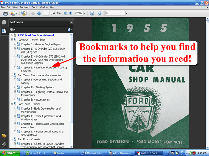Image resolution: width=209 pixels, height=156 pixels.
Task: Select Chapter IV - Ignition, Fuel, Cooling bookmark
Action: 44,69
